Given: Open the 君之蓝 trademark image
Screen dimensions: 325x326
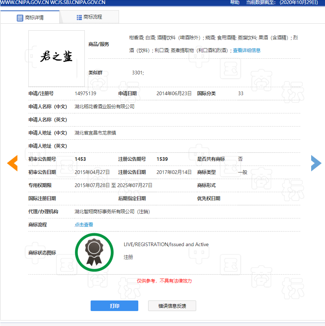Looking at the screenshot, I should 56,58.
